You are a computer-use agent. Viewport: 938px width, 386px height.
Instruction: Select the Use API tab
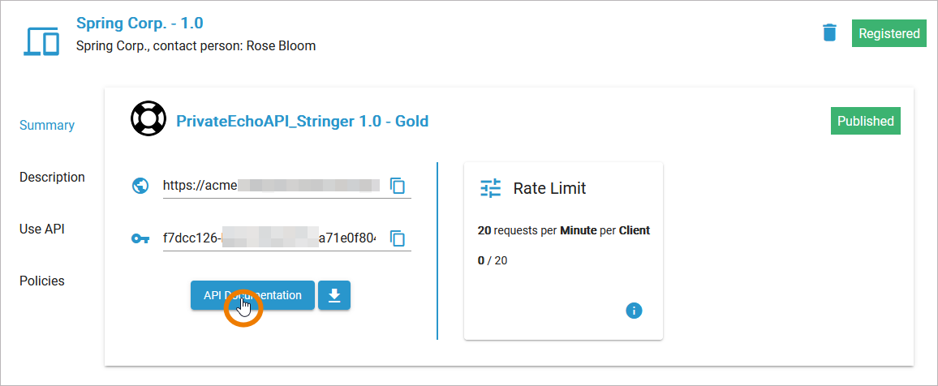click(x=42, y=229)
